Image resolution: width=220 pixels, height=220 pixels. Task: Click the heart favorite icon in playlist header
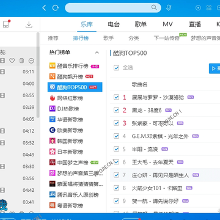click(x=12, y=61)
